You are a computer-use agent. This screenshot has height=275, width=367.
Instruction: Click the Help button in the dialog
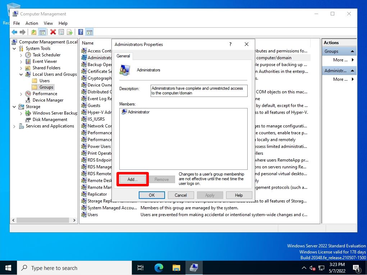click(x=239, y=195)
